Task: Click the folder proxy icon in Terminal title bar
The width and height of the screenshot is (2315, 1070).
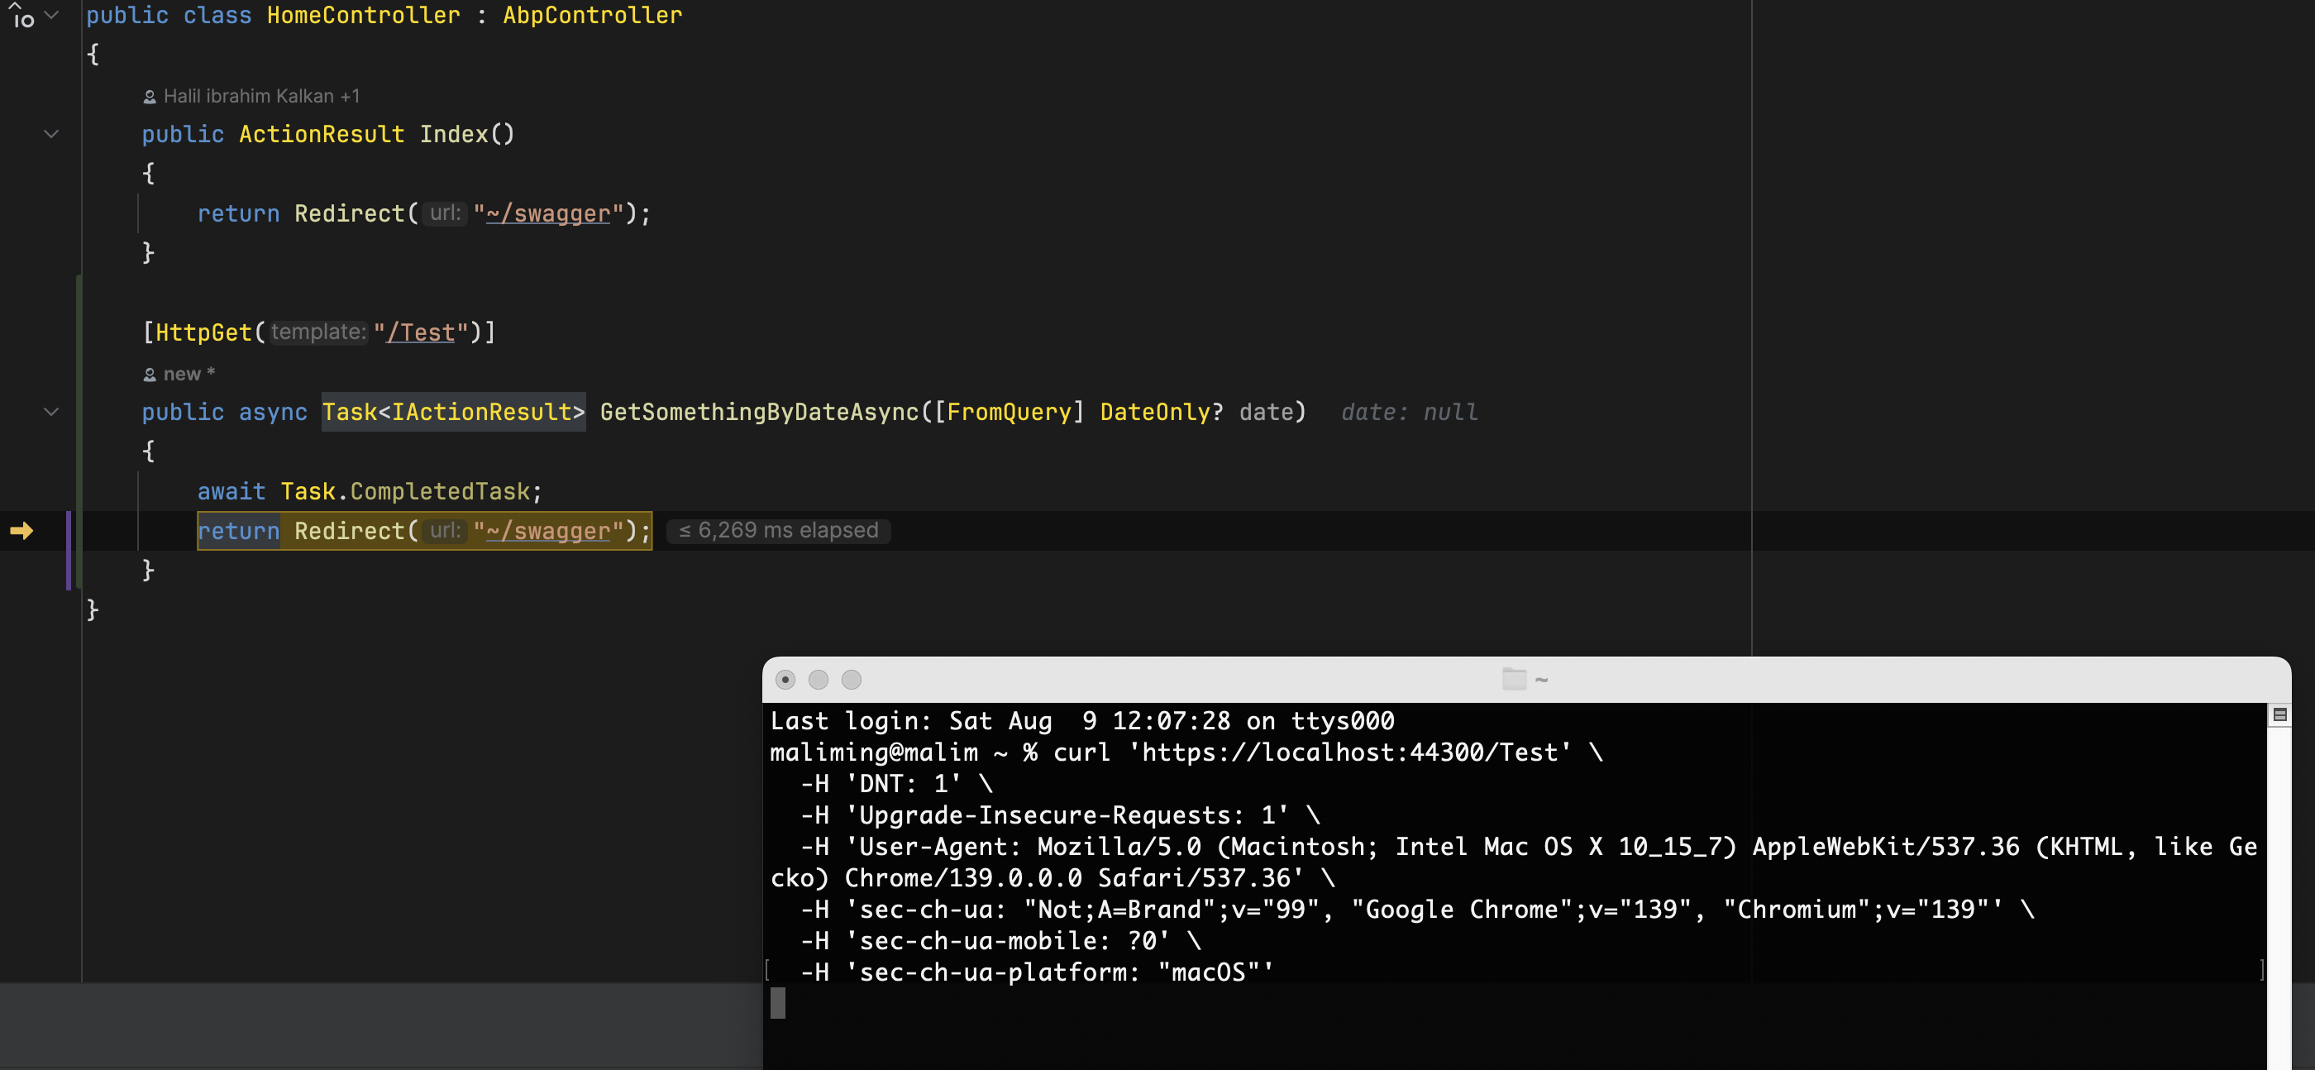Action: coord(1515,680)
